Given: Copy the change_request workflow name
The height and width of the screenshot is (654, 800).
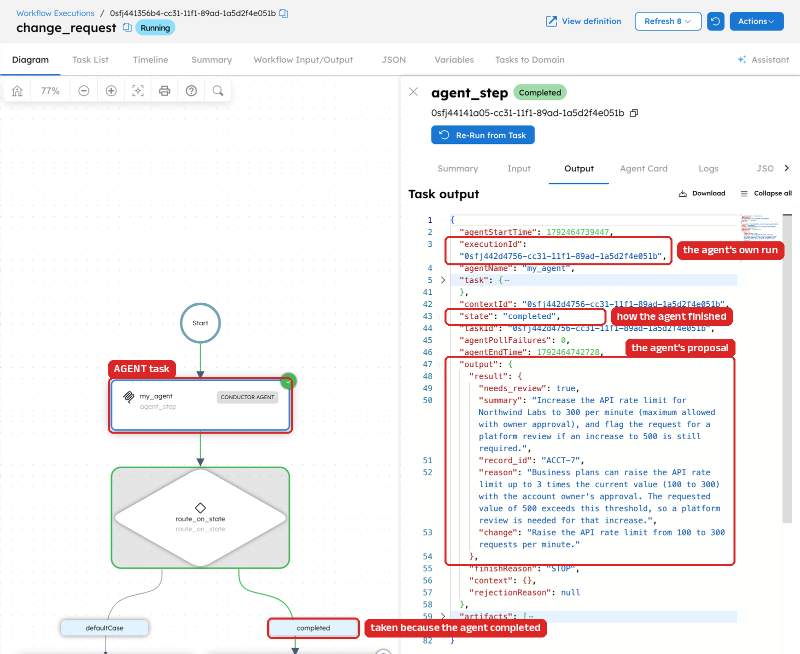Looking at the screenshot, I should pyautogui.click(x=127, y=27).
